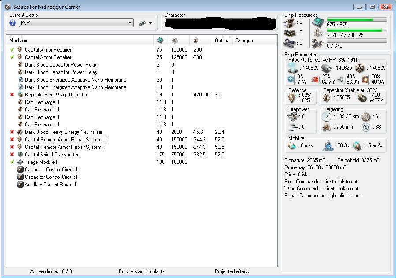The width and height of the screenshot is (396, 278).
Task: Click shield hitpoints icon showing 140625
Action: coord(293,68)
